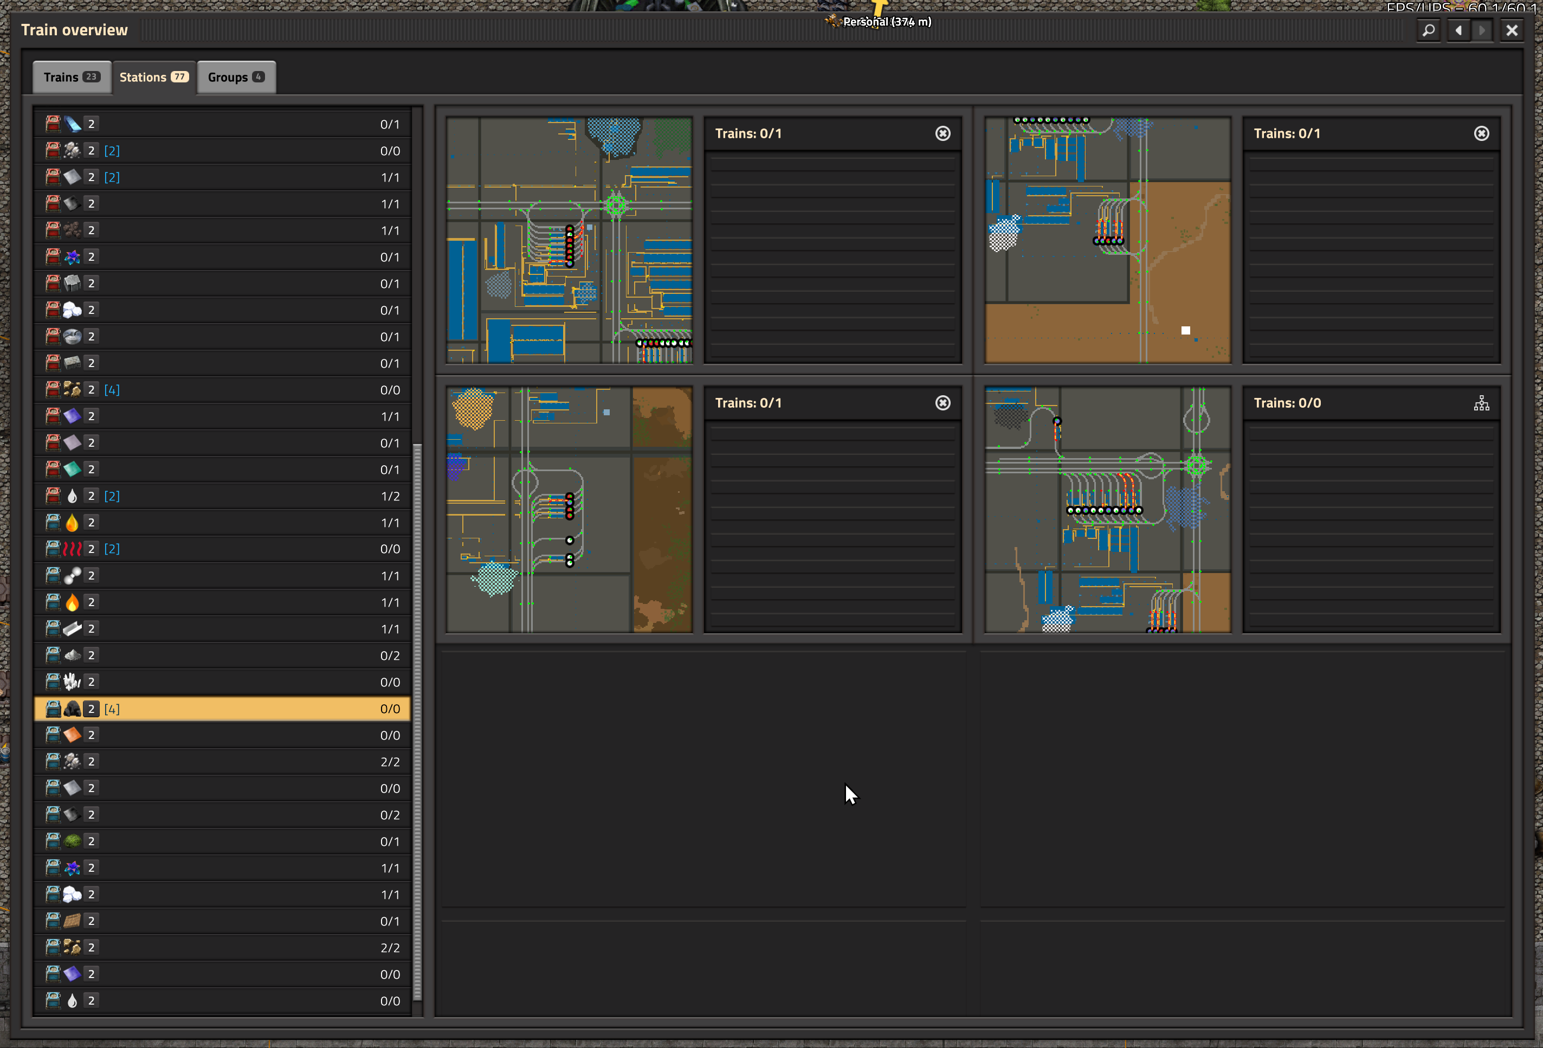Select the red-stop tan ore station marked [4]
1543x1048 pixels.
222,390
